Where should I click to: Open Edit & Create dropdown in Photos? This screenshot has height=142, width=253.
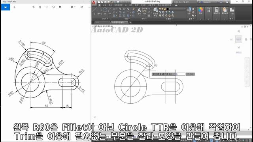[73, 7]
